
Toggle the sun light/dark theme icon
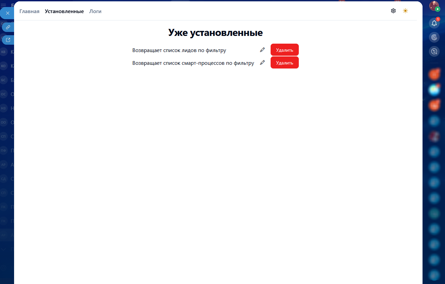tap(405, 11)
